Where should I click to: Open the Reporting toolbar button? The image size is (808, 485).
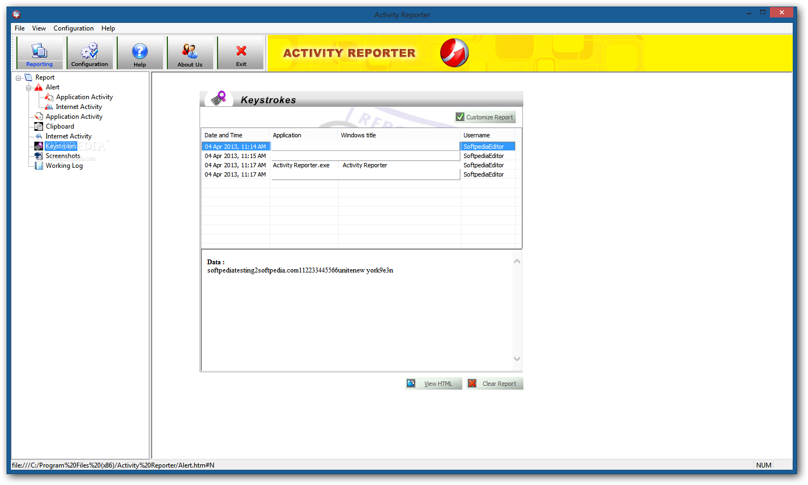(40, 53)
